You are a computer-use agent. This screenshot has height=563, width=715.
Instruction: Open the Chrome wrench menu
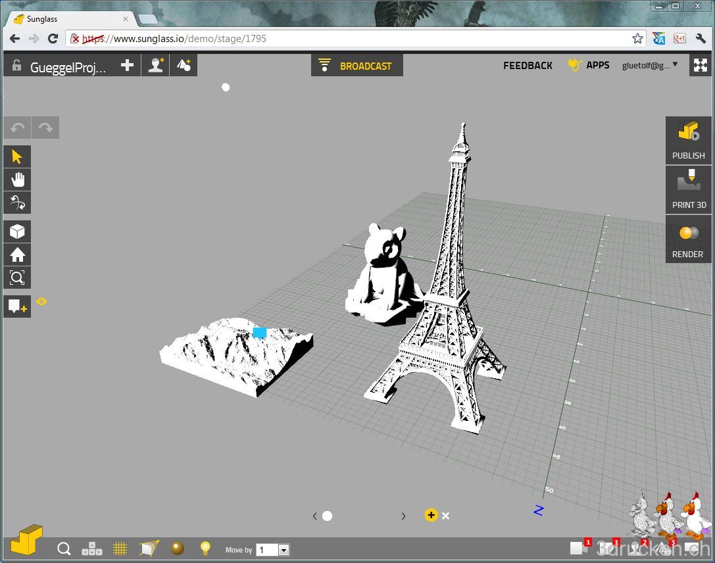pyautogui.click(x=701, y=39)
